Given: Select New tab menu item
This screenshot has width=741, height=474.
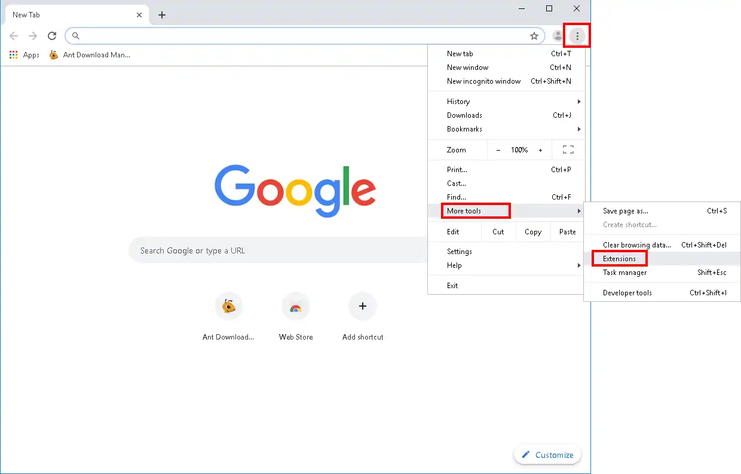Looking at the screenshot, I should click(506, 54).
